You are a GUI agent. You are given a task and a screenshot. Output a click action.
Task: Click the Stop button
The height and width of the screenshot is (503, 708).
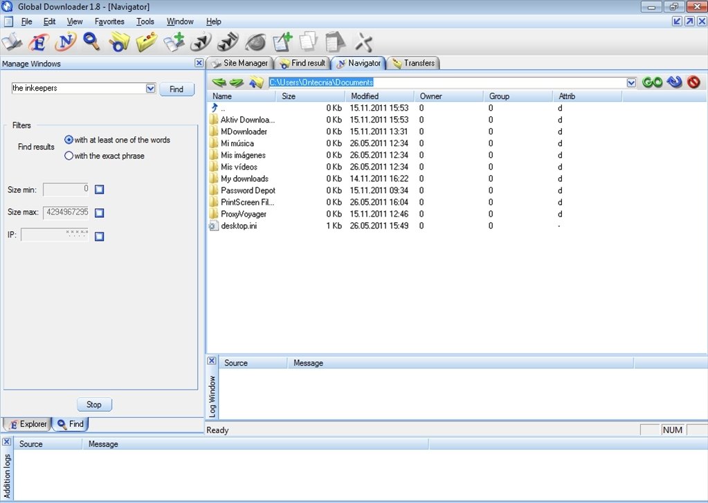click(94, 404)
